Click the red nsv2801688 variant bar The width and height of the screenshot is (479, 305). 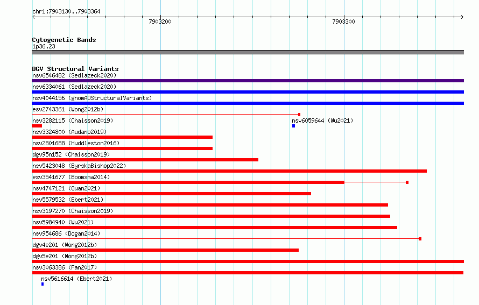(122, 148)
